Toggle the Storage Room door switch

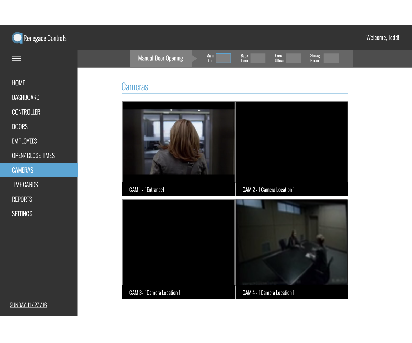[331, 58]
